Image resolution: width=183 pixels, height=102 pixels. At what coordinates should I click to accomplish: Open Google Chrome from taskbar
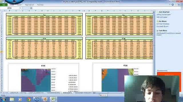(29, 99)
